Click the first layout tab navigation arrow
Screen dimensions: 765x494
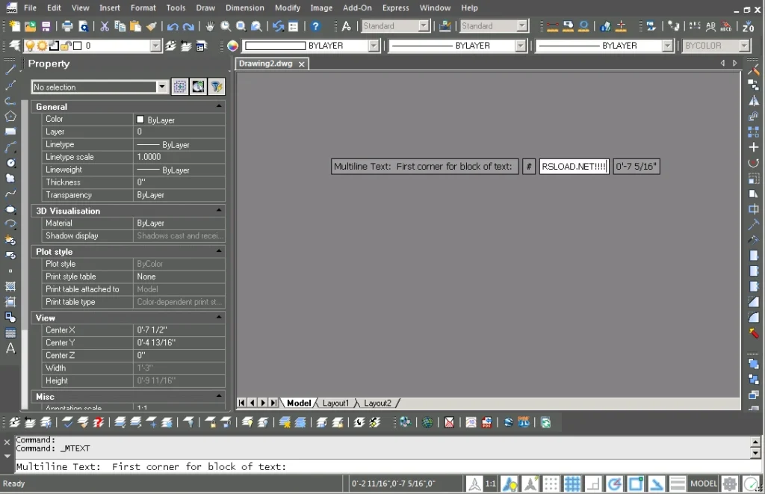click(x=241, y=404)
